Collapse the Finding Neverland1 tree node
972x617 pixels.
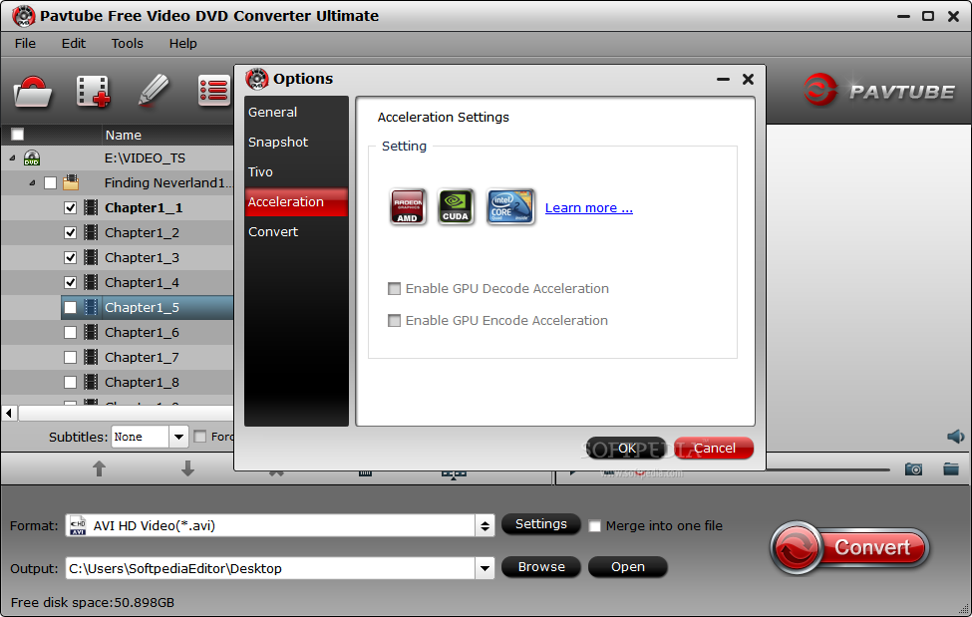click(32, 183)
